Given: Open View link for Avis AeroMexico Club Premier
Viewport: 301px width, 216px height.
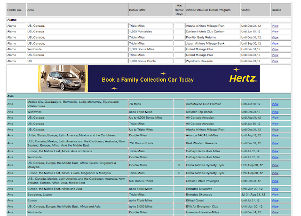Looking at the screenshot, I should (x=275, y=104).
